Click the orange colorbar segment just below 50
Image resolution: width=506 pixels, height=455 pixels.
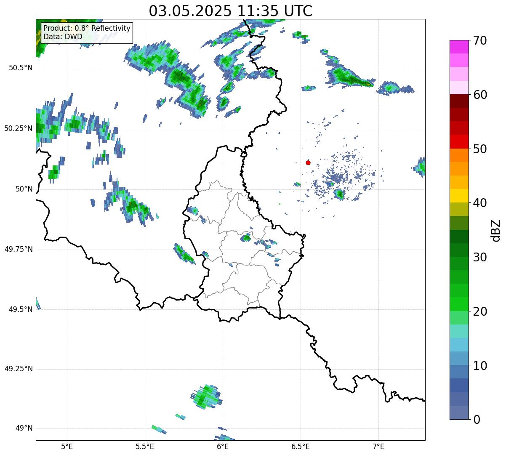(x=459, y=155)
